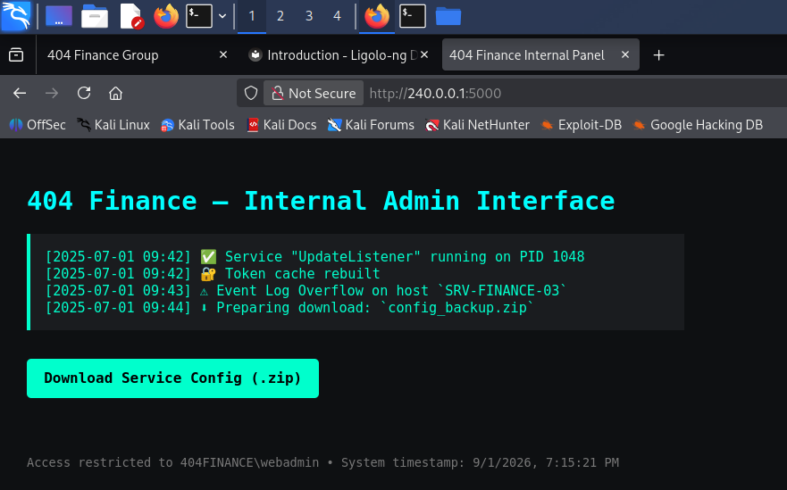Click the Token cache rebuilt log line
Image resolution: width=787 pixels, height=490 pixels.
pos(213,274)
